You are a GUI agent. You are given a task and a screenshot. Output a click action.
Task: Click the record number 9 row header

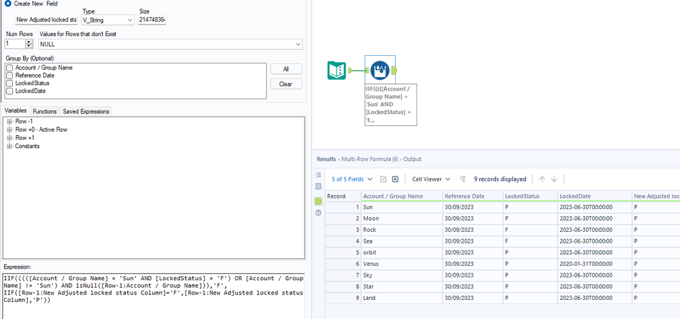coord(343,298)
